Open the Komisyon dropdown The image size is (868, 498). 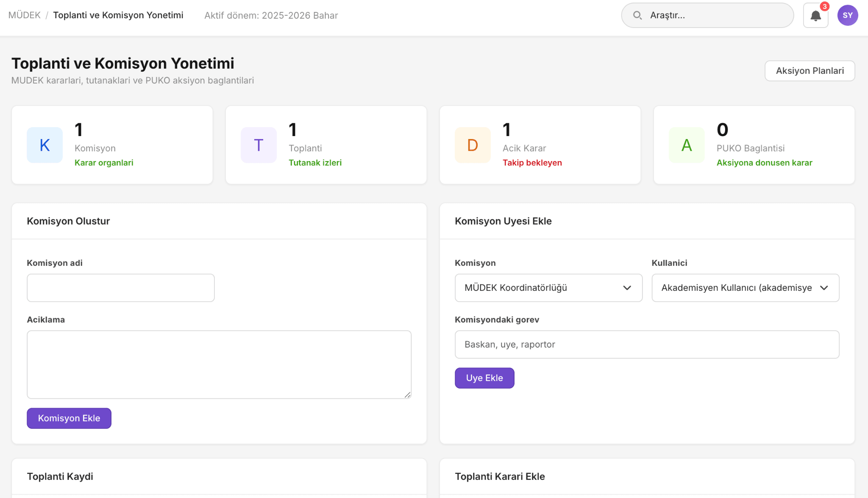coord(548,288)
